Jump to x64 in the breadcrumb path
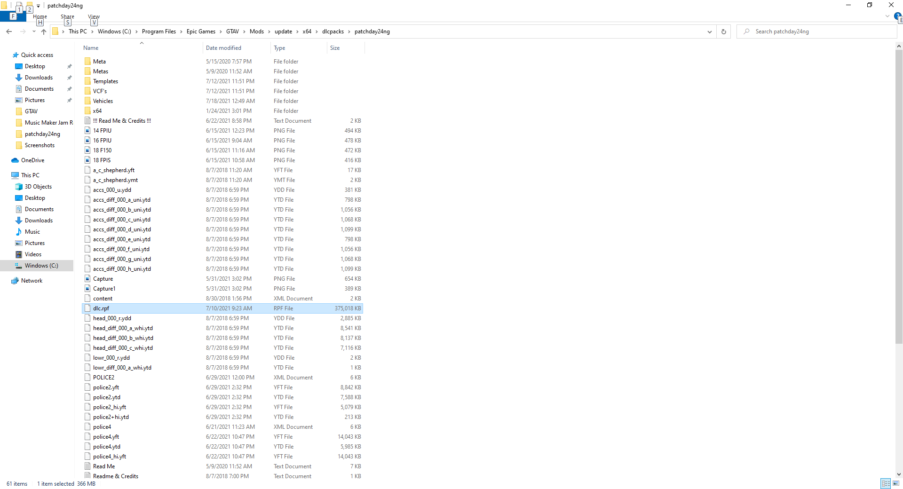 tap(307, 32)
